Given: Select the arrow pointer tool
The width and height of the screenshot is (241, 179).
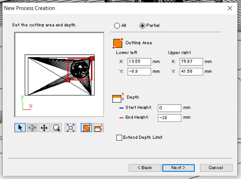Looking at the screenshot, I should pyautogui.click(x=20, y=128).
